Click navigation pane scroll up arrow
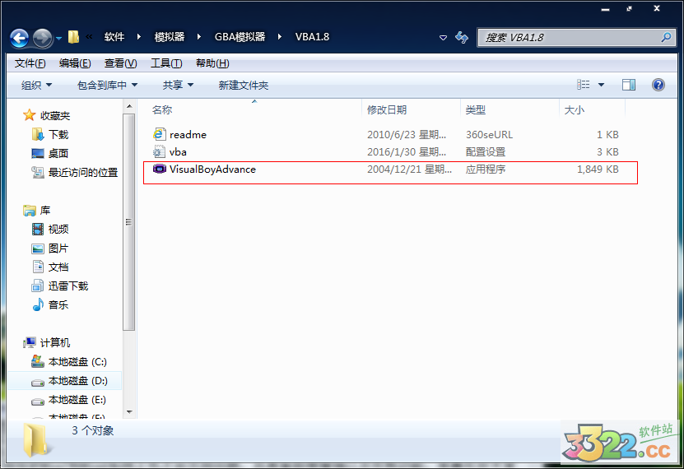This screenshot has width=684, height=469. (x=129, y=106)
